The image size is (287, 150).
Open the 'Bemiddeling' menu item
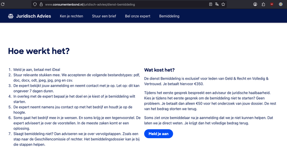click(x=169, y=16)
